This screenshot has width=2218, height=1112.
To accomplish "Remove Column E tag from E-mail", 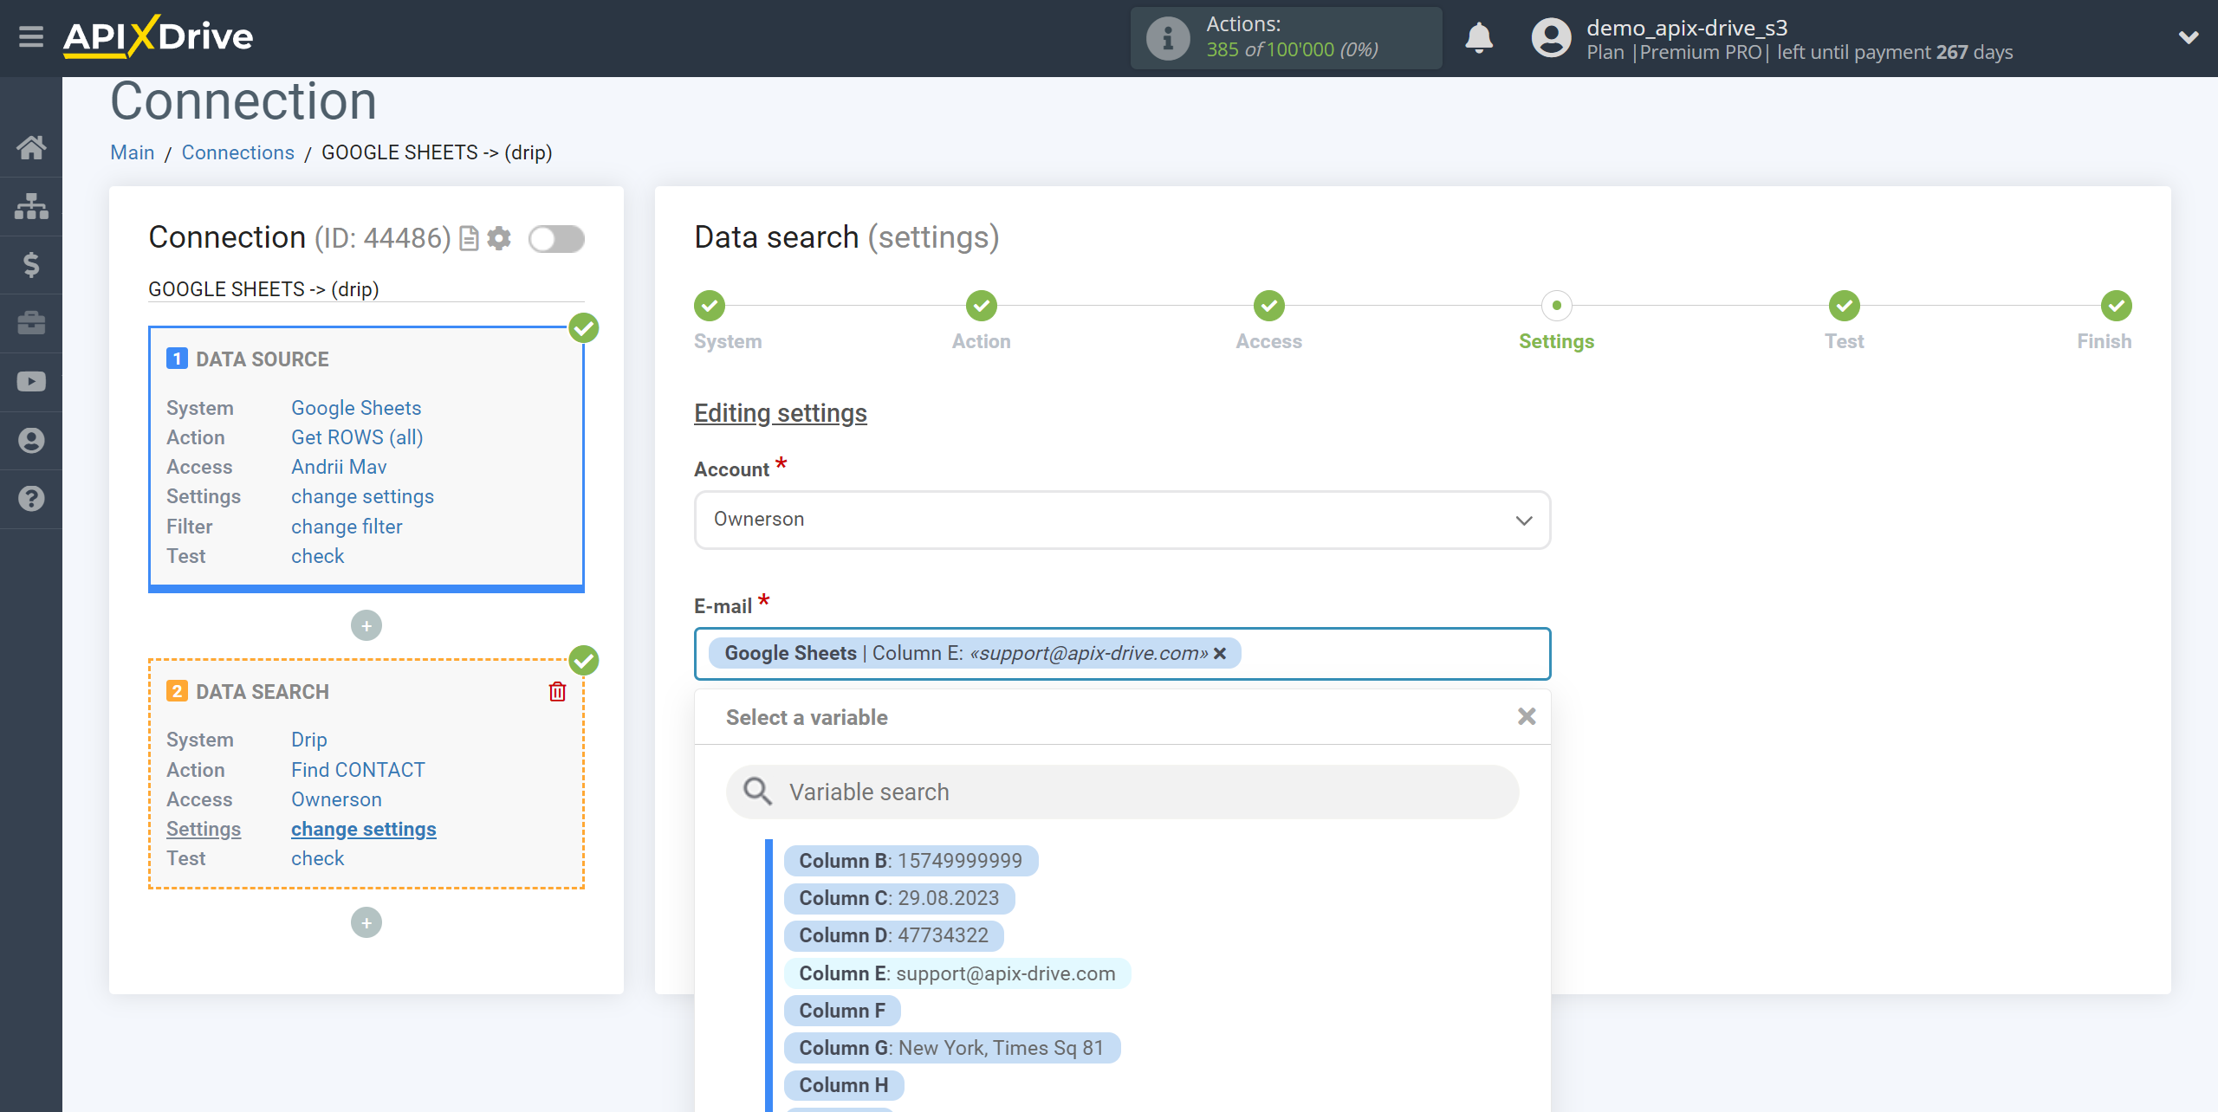I will pos(1220,654).
